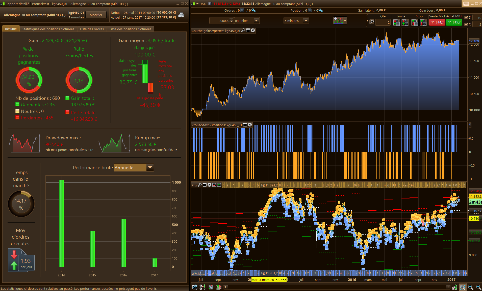The image size is (482, 291).
Task: Open the DAX chart window menu arrow
Action: [198, 4]
